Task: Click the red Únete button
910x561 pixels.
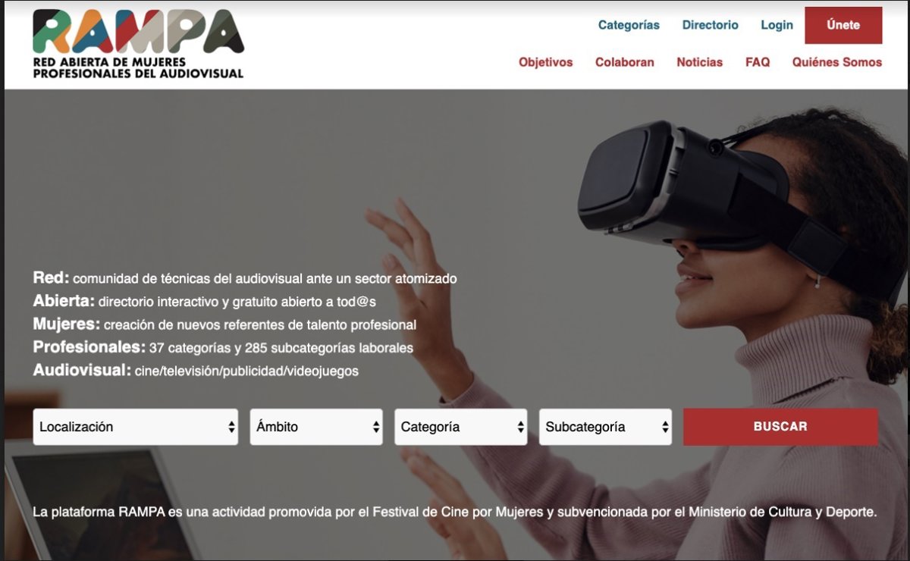Action: tap(843, 25)
